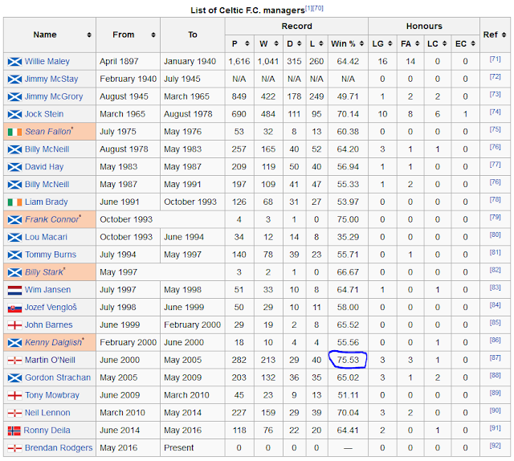The width and height of the screenshot is (514, 461).
Task: Click the Honours header cell
Action: coord(424,27)
